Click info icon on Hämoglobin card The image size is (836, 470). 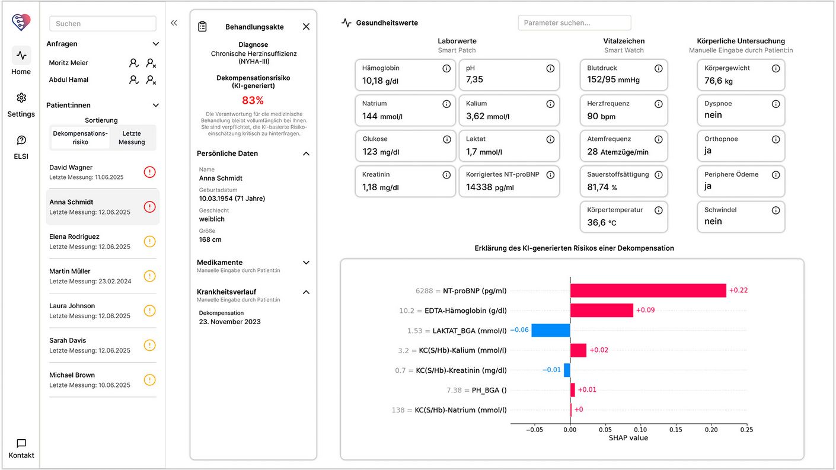pos(446,69)
